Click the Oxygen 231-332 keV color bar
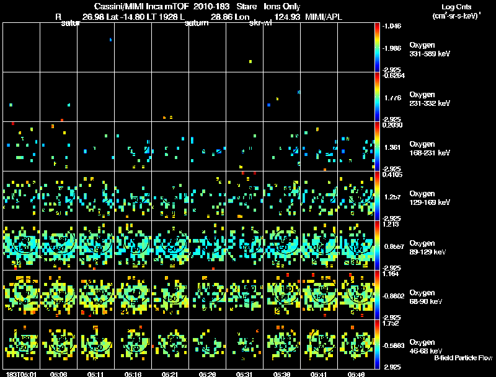 click(378, 97)
